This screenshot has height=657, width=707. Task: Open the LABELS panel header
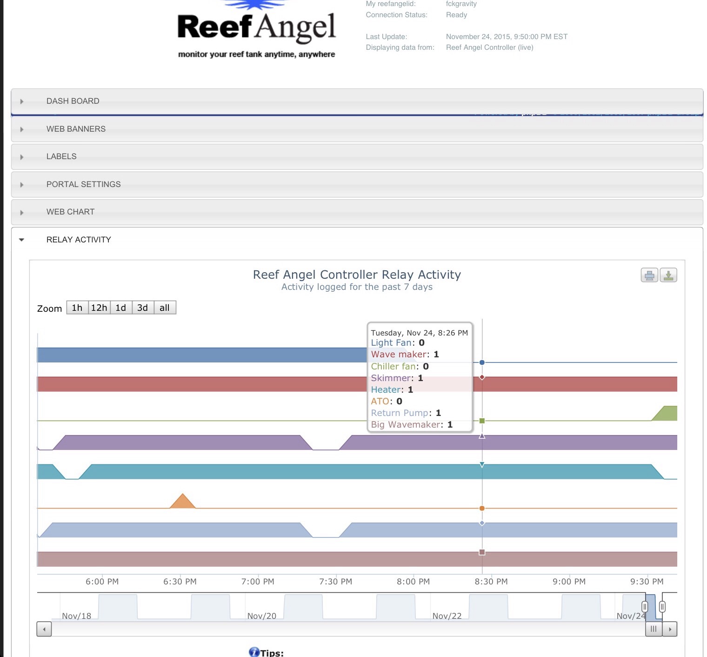point(357,157)
